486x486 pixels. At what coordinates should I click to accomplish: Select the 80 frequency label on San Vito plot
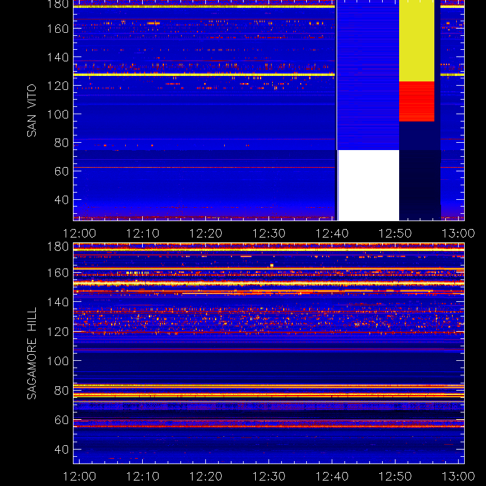pos(61,143)
